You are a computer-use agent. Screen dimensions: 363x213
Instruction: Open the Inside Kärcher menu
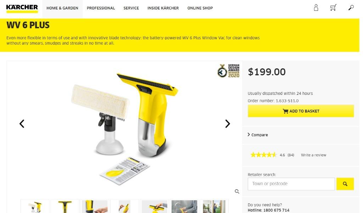163,8
